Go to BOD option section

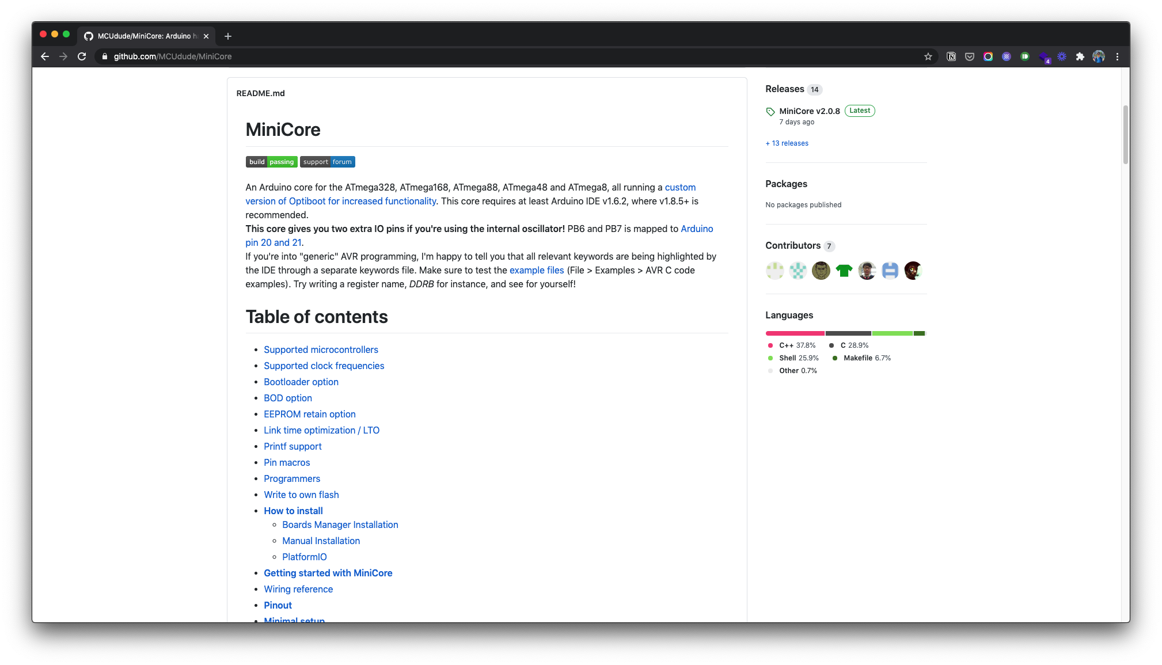(288, 398)
